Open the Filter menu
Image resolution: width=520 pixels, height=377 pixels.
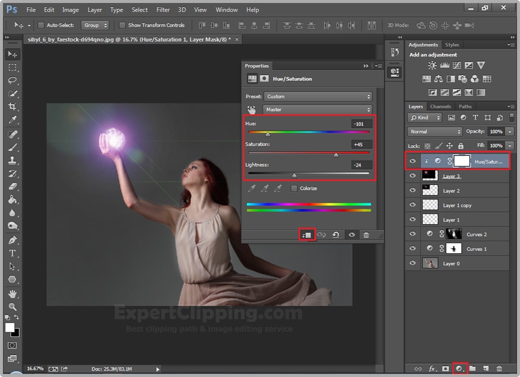click(x=163, y=10)
